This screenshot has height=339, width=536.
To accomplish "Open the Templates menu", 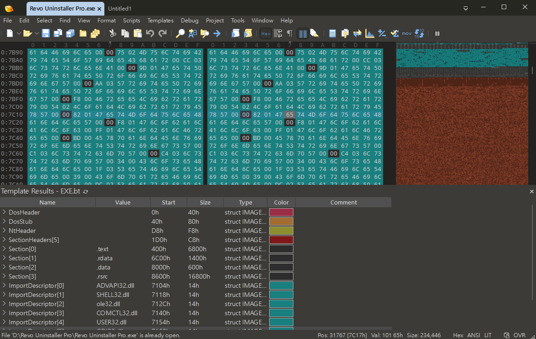I will coord(160,21).
